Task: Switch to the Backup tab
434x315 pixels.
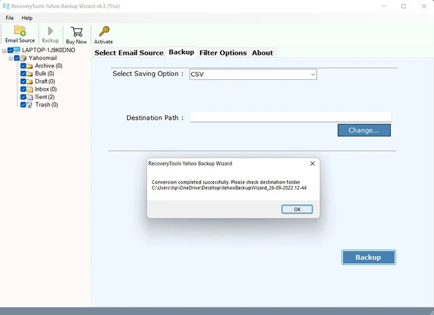Action: pyautogui.click(x=182, y=52)
